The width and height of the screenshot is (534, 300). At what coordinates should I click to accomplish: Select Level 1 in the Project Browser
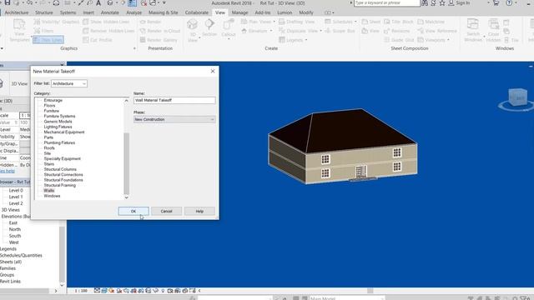pyautogui.click(x=16, y=197)
